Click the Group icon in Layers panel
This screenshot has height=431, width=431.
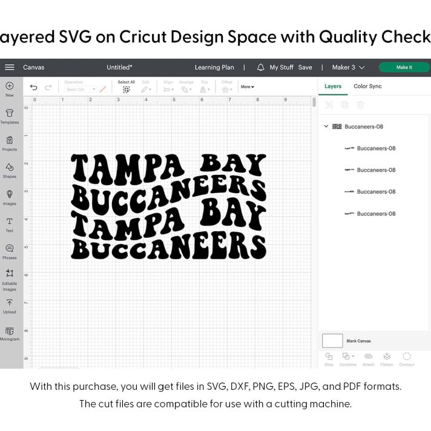329,105
